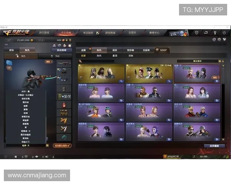
Task: Select the rifle weapon slot beside the character
Action: [64, 64]
